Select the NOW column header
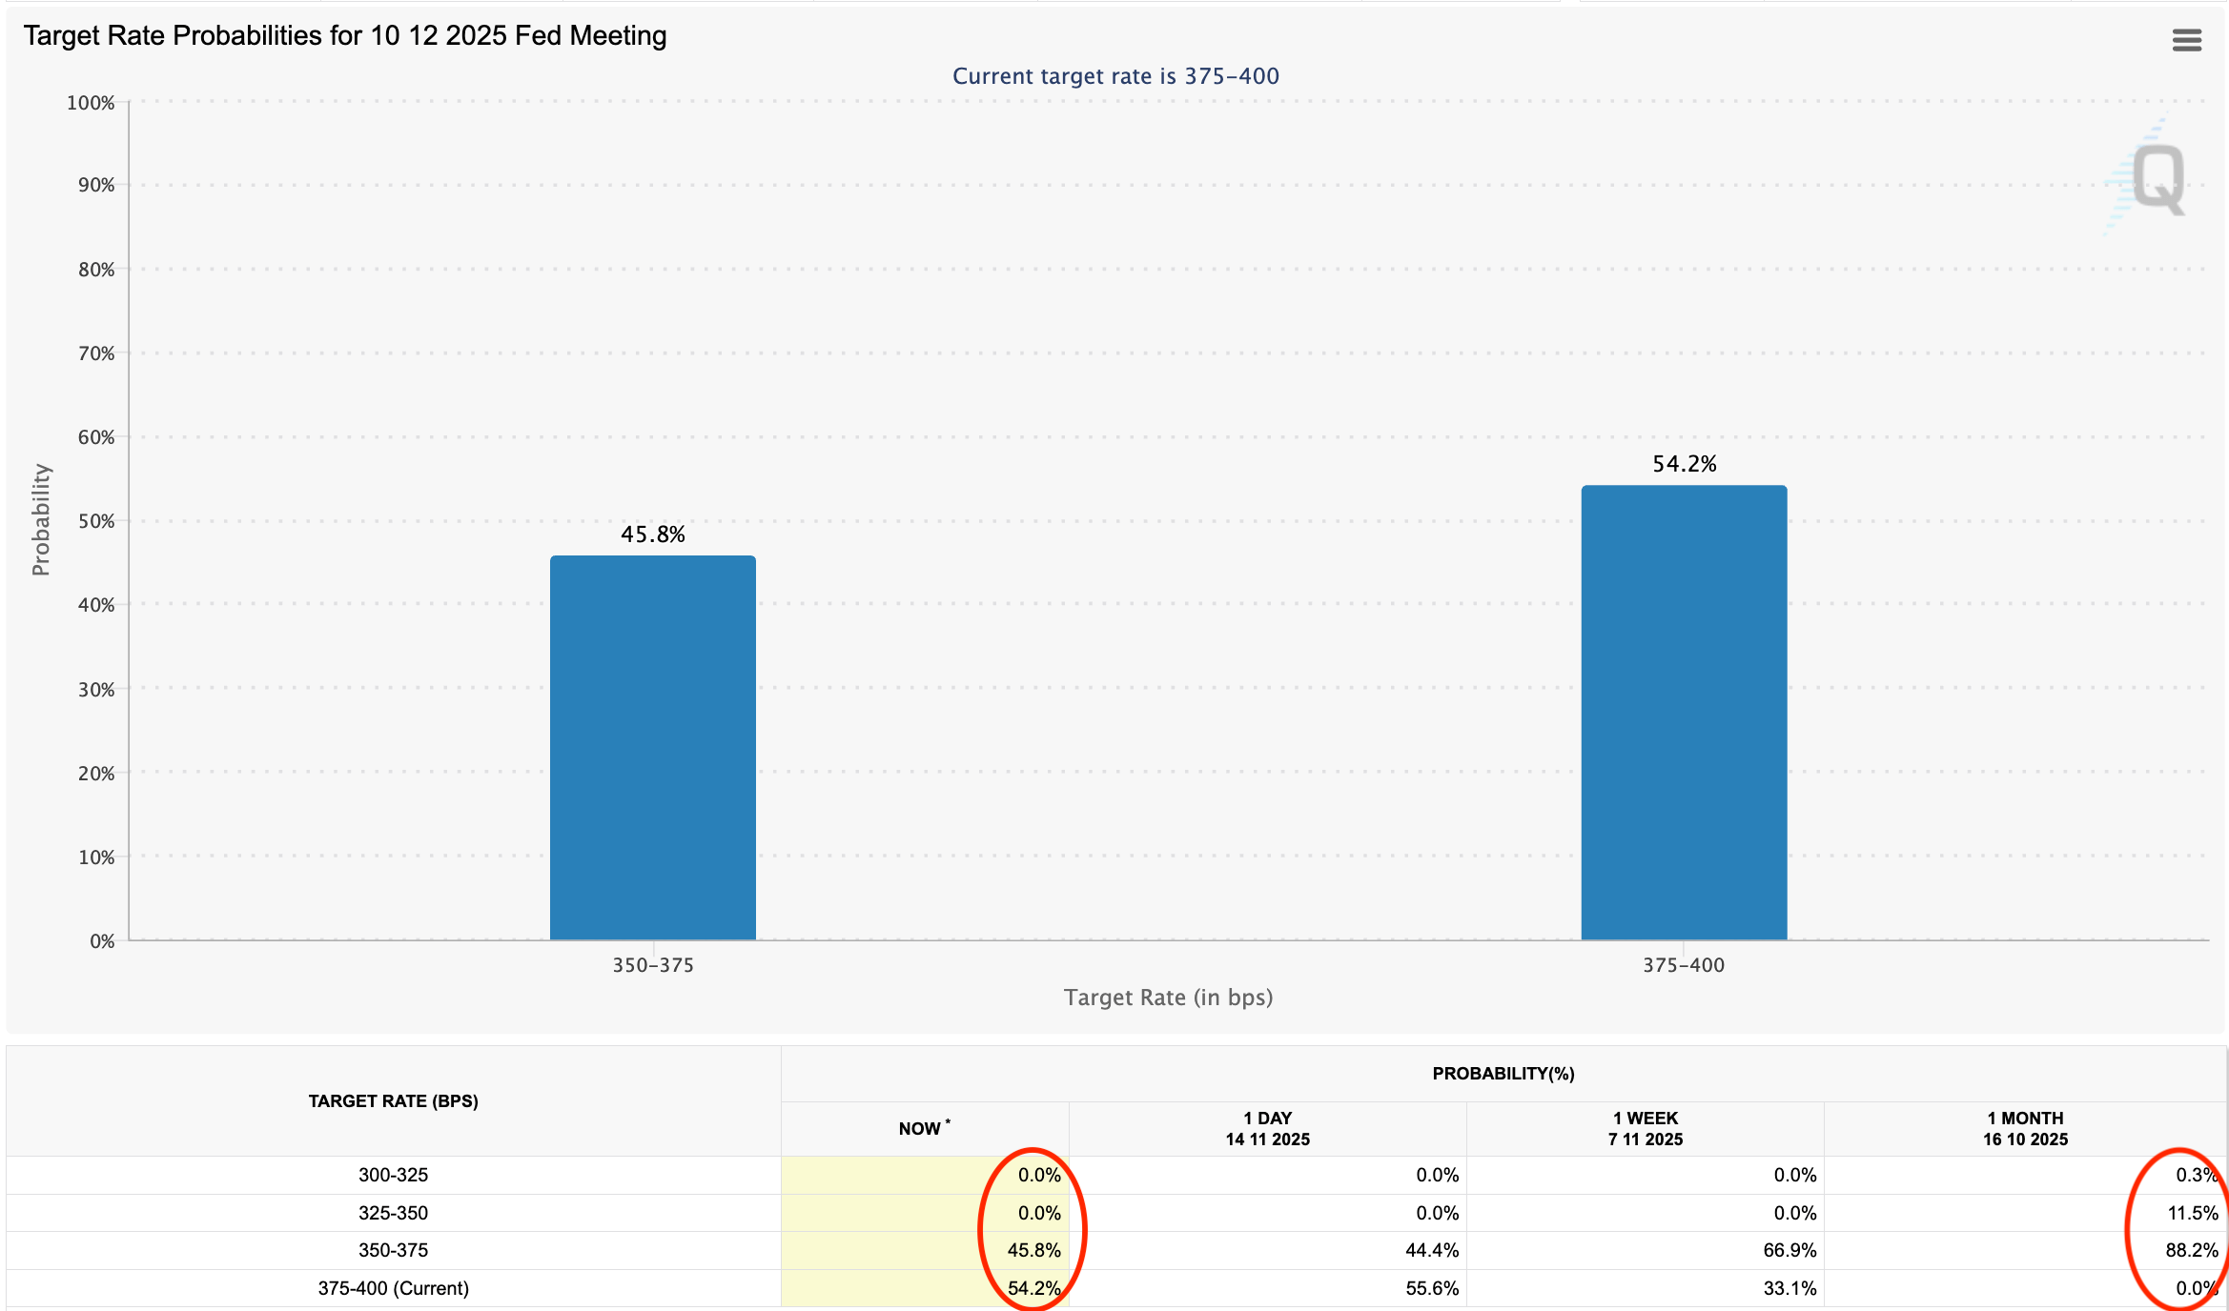Screen dimensions: 2229x1311 [x=923, y=1129]
